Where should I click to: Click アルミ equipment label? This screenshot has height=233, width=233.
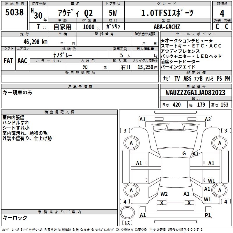(x=209, y=78)
